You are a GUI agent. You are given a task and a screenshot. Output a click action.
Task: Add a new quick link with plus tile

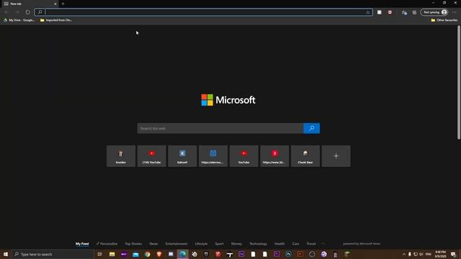pyautogui.click(x=336, y=156)
